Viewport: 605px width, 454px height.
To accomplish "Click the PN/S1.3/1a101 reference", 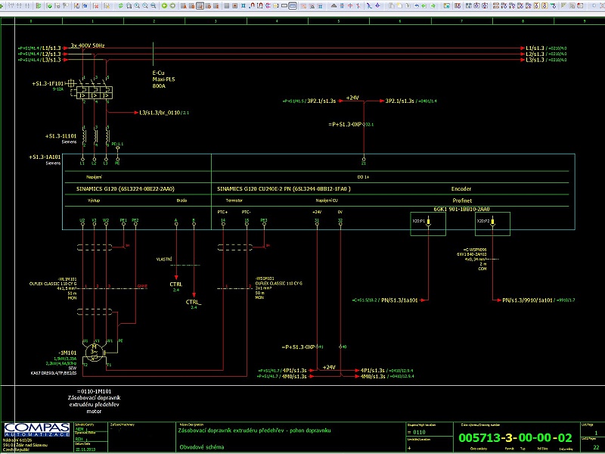I will tap(399, 300).
